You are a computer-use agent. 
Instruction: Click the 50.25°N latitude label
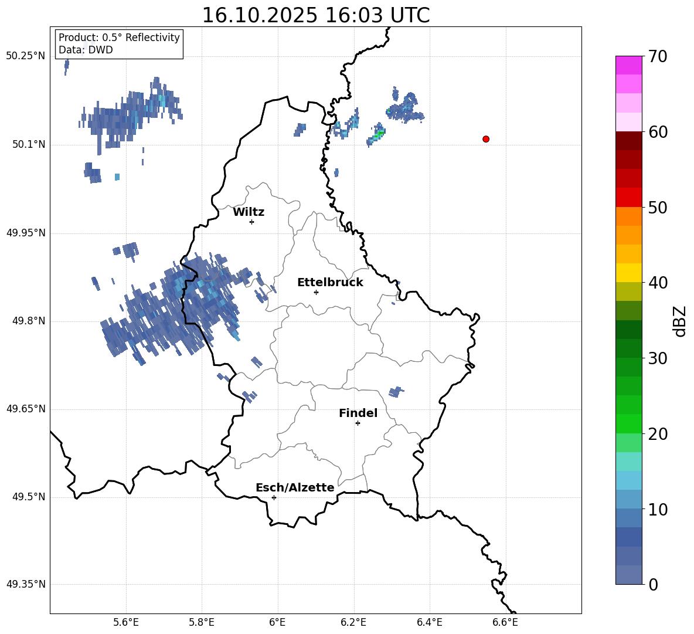[x=26, y=56]
